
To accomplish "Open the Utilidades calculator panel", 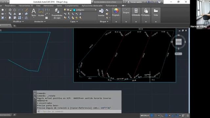I will [136, 12].
